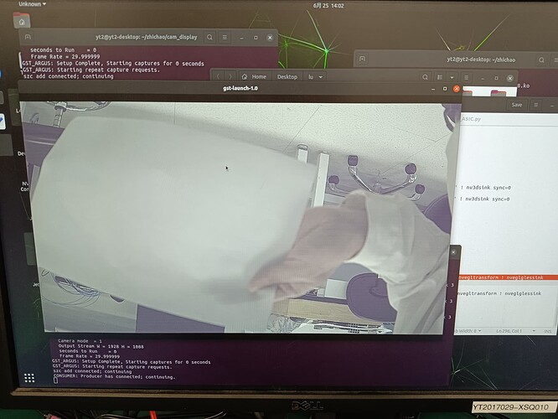The width and height of the screenshot is (558, 419).
Task: Select the Home path button in Files
Action: click(x=255, y=76)
